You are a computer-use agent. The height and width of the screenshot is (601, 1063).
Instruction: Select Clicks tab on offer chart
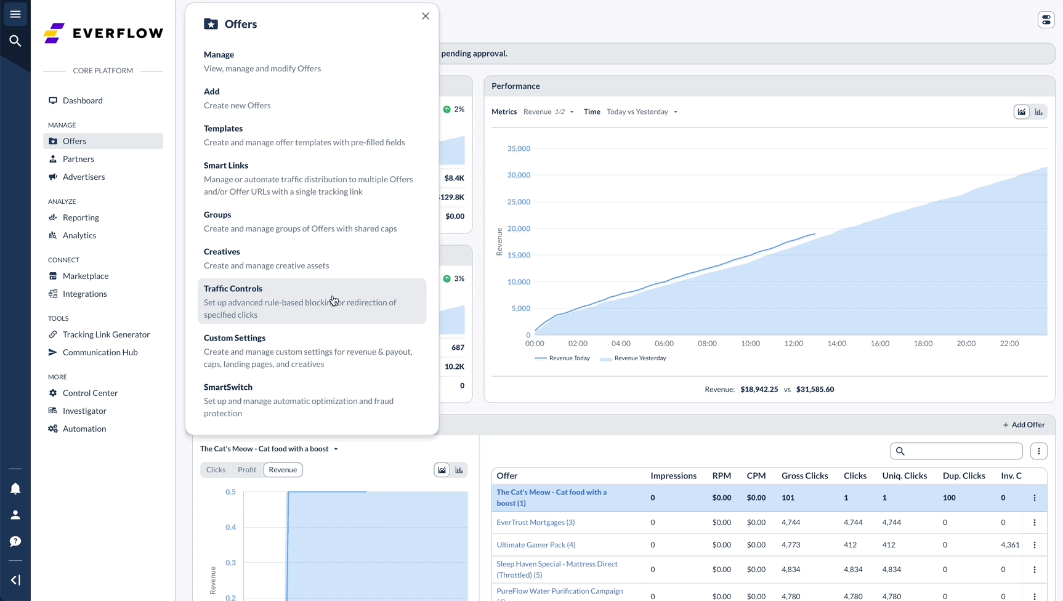[x=216, y=470]
